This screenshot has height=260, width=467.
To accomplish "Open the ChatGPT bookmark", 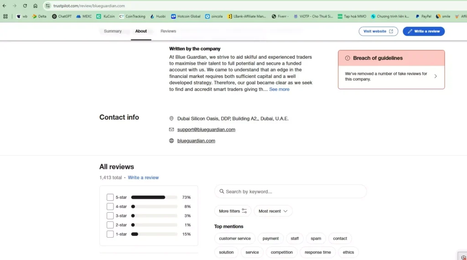I will (62, 16).
